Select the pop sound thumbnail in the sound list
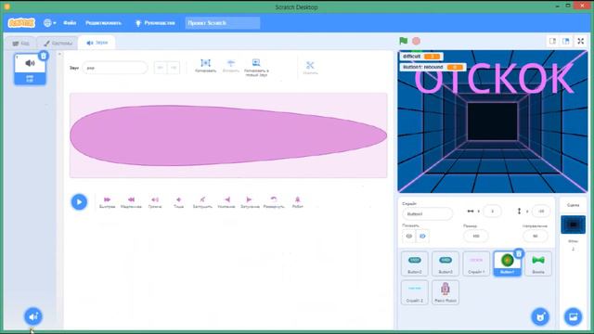 coord(30,69)
